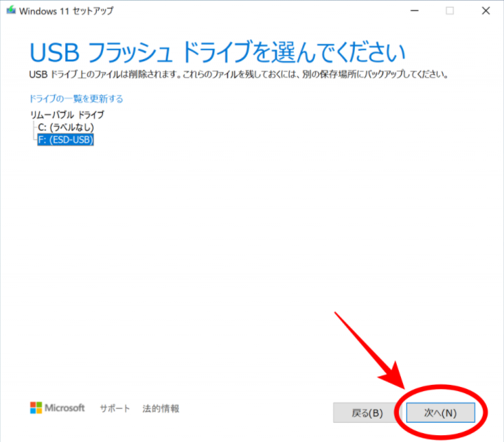Screen dimensions: 504x442
Task: Click the USB フラッシュ ドライブを選んでください heading
Action: pos(217,52)
